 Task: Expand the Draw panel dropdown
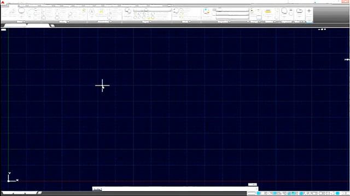[21, 22]
